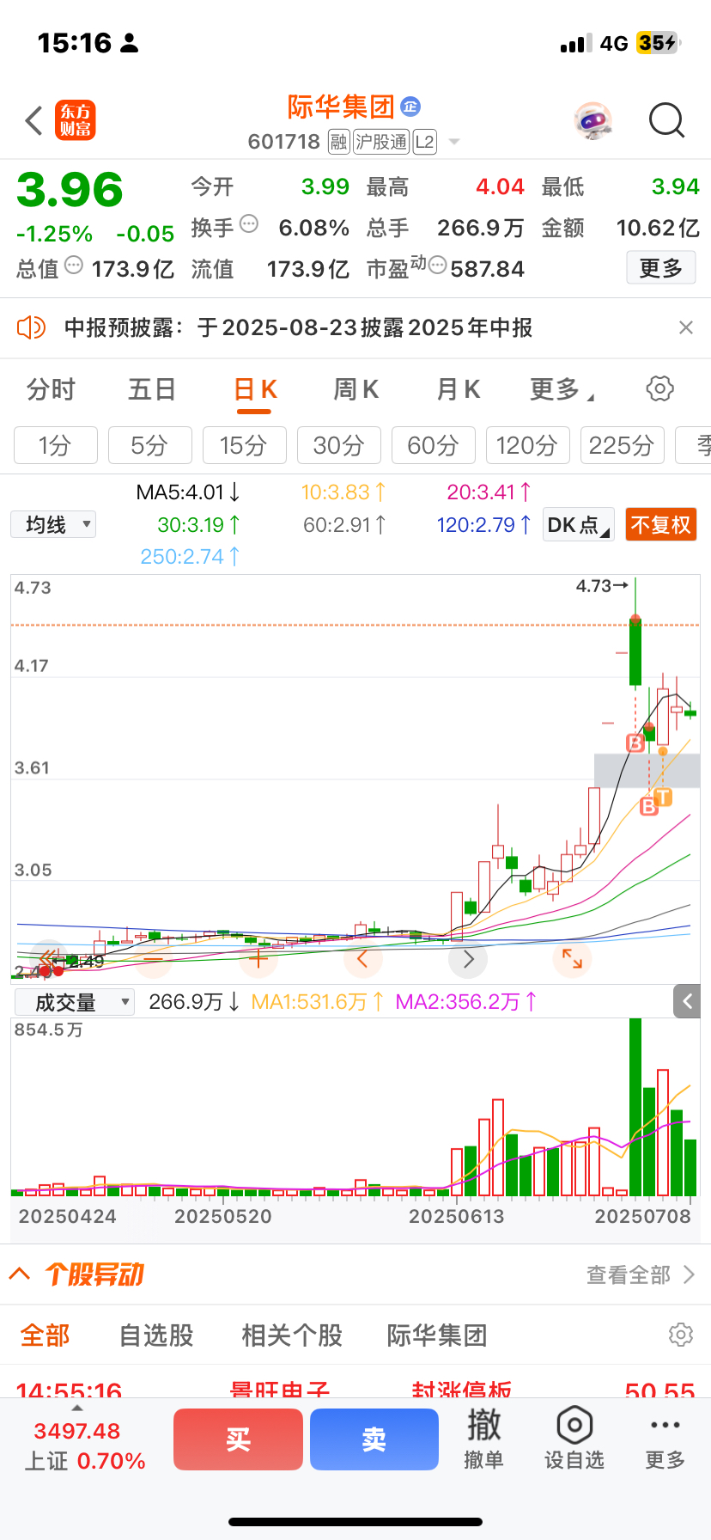The height and width of the screenshot is (1540, 711).
Task: Open alert settings gear icon
Action: point(681,1335)
